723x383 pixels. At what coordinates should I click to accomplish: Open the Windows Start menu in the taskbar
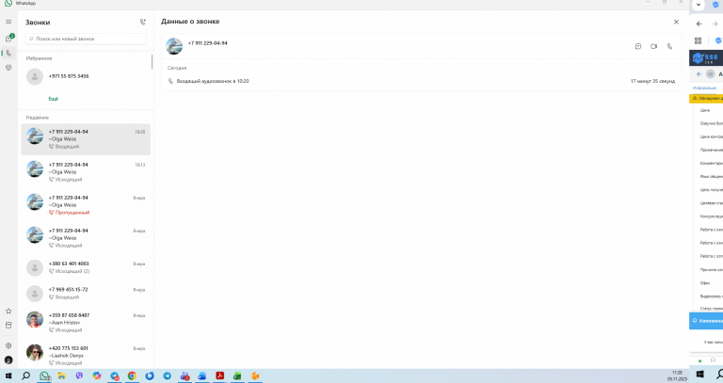8,376
